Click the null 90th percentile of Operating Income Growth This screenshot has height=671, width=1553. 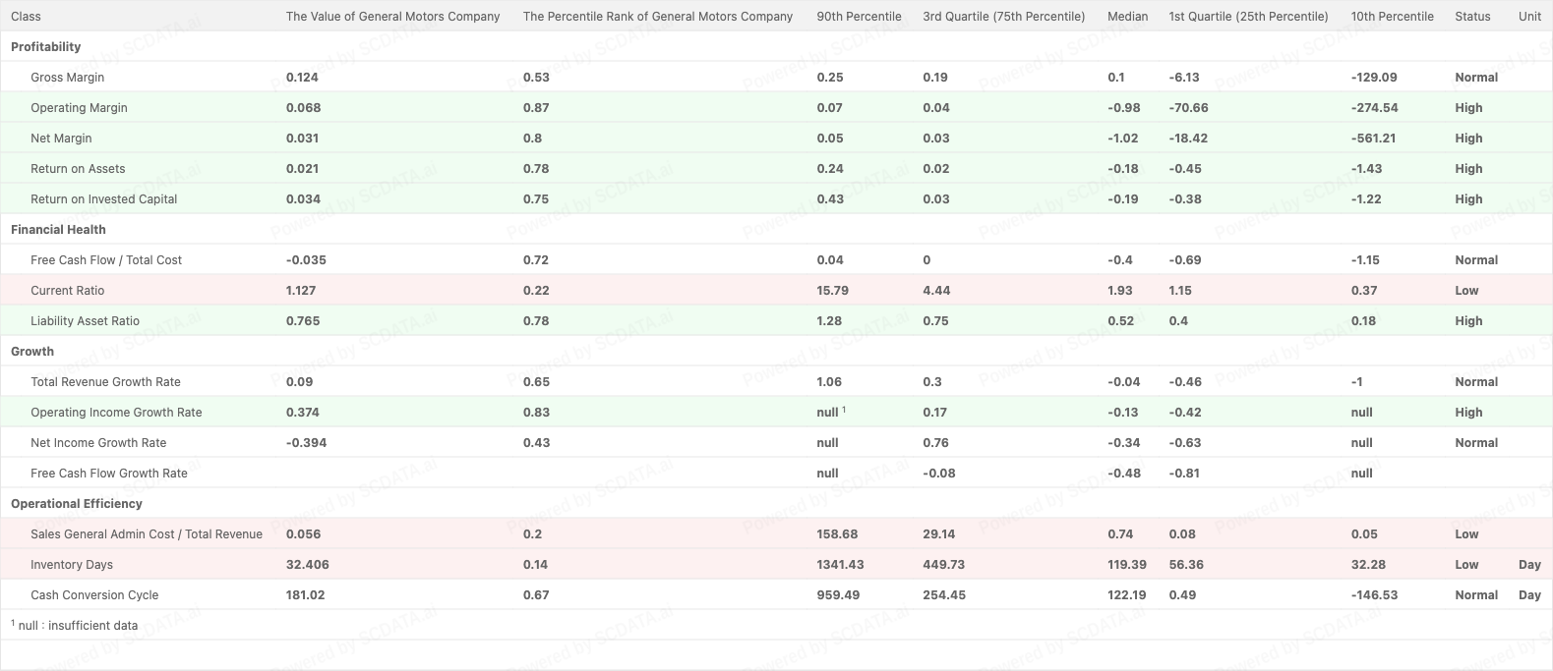[827, 412]
